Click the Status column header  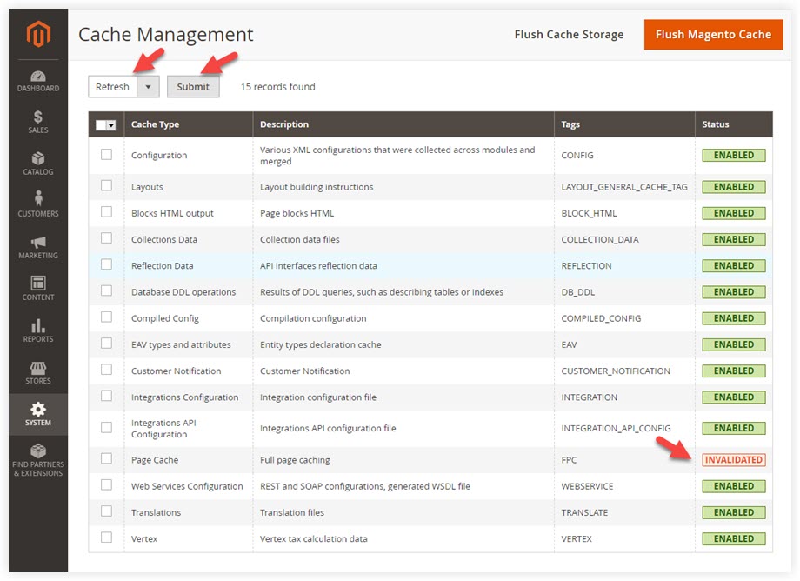tap(716, 124)
